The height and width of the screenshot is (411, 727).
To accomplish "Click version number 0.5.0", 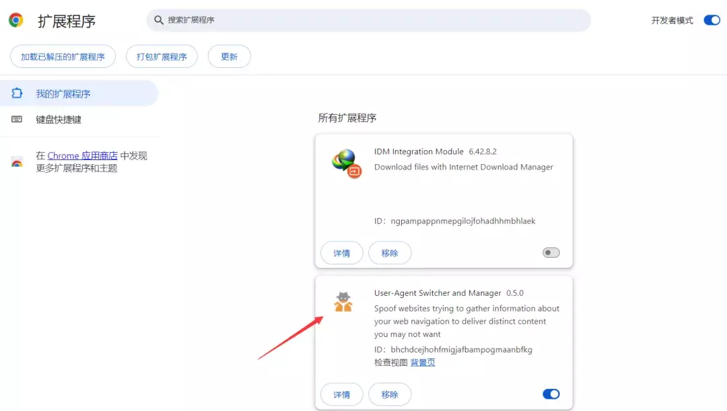I will pos(515,293).
